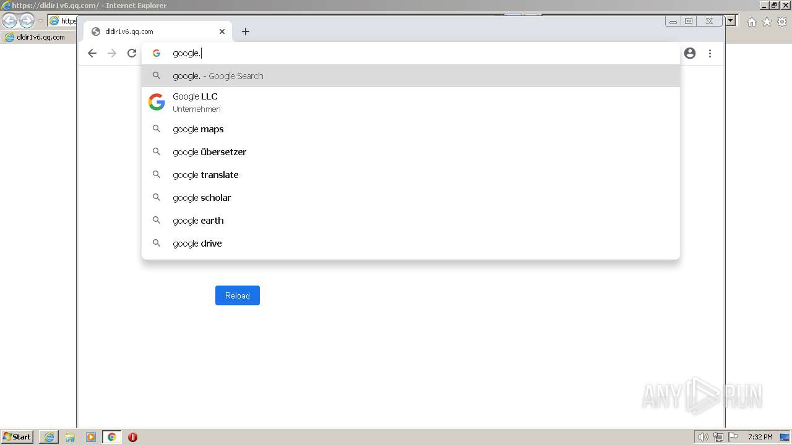This screenshot has width=792, height=445.
Task: Select the dldir1v6.qq.com Chrome tab
Action: click(158, 32)
